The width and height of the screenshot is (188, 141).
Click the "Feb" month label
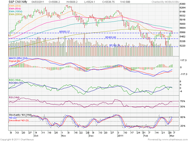[146, 136]
